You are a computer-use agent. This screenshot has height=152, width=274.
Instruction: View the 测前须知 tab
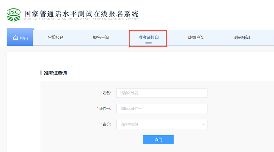(x=242, y=38)
